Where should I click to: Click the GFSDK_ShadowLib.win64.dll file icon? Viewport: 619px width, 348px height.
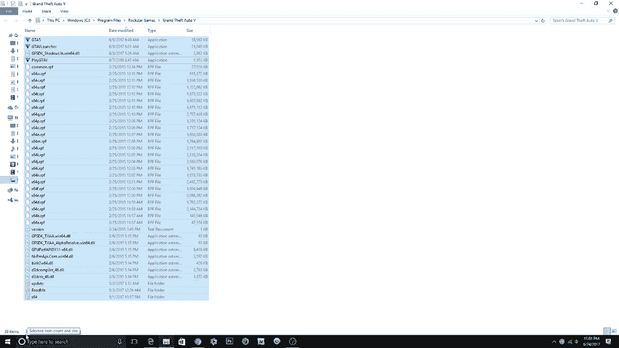click(28, 53)
